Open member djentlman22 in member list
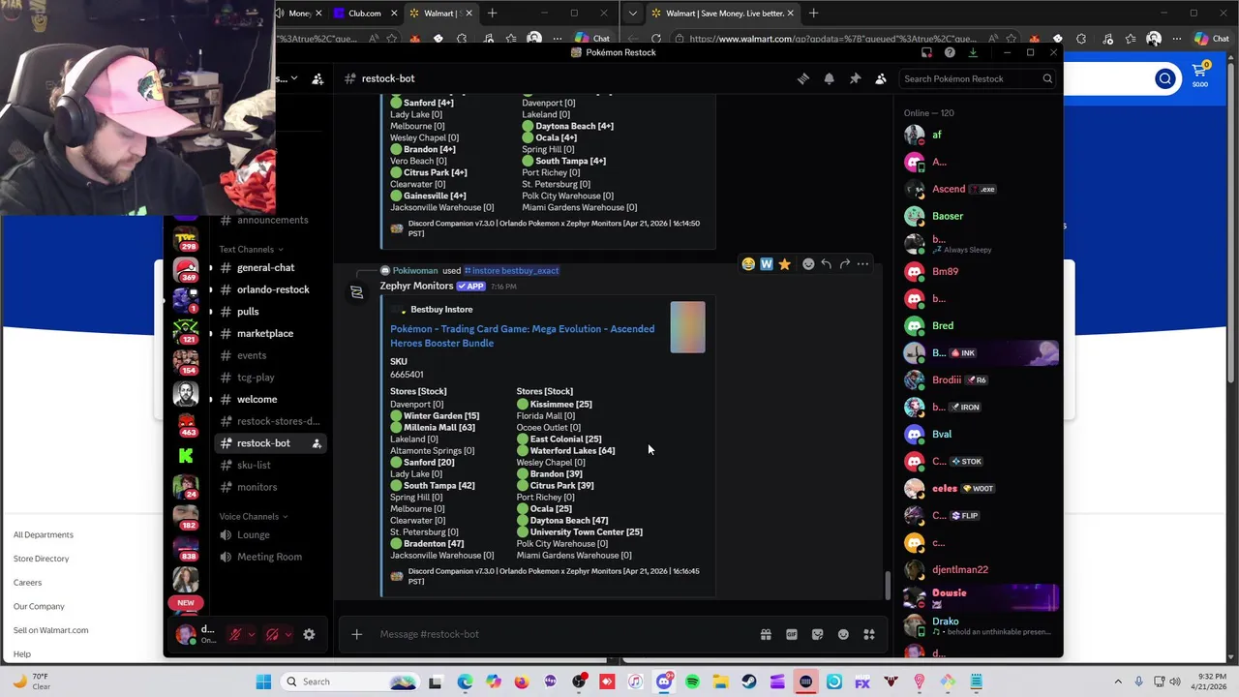Viewport: 1239px width, 697px height. pos(960,569)
